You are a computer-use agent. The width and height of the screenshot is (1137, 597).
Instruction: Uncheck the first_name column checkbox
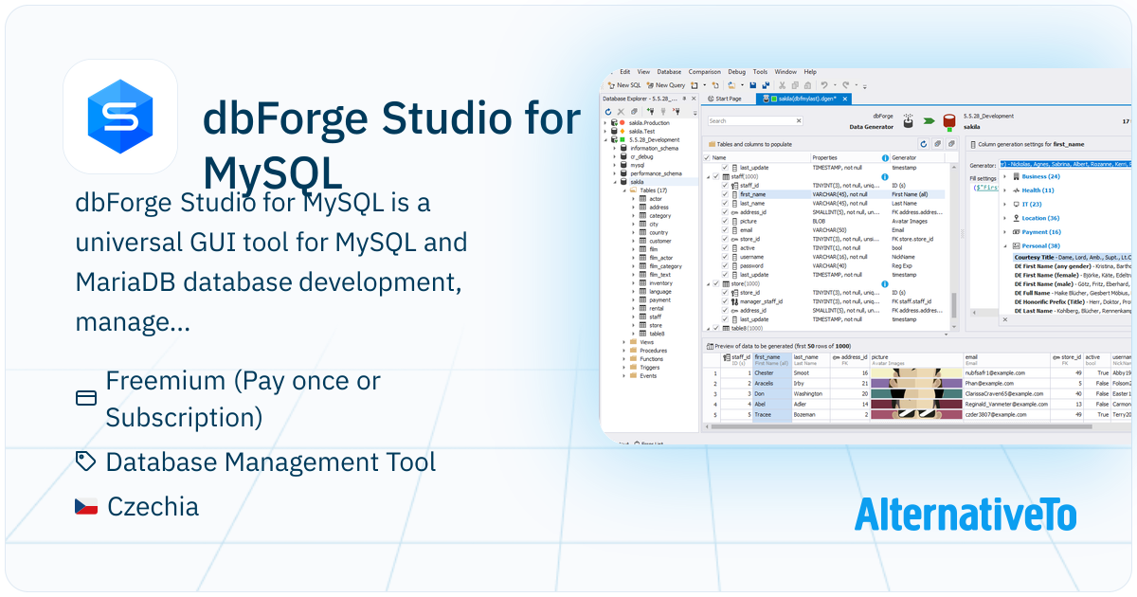point(725,194)
